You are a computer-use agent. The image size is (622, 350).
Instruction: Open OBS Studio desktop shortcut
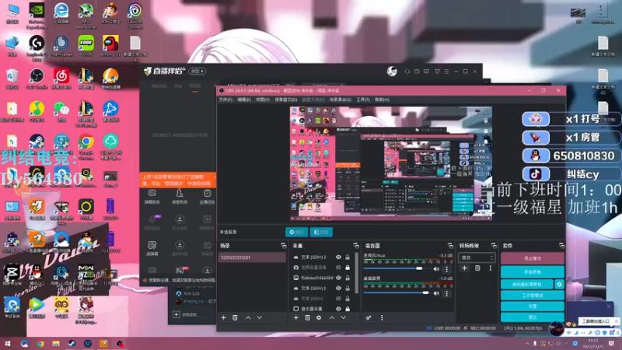(37, 79)
